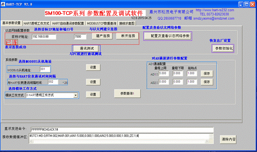This screenshot has height=152, width=257.
Task: Open the HART透明工作方式 tab
Action: click(36, 24)
